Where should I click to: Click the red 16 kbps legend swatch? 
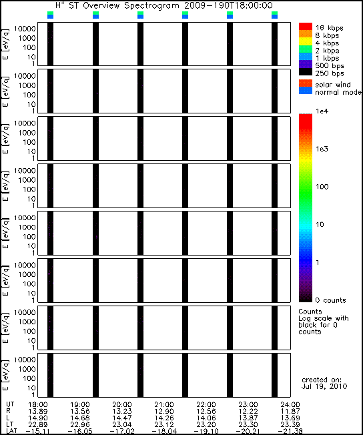(306, 27)
